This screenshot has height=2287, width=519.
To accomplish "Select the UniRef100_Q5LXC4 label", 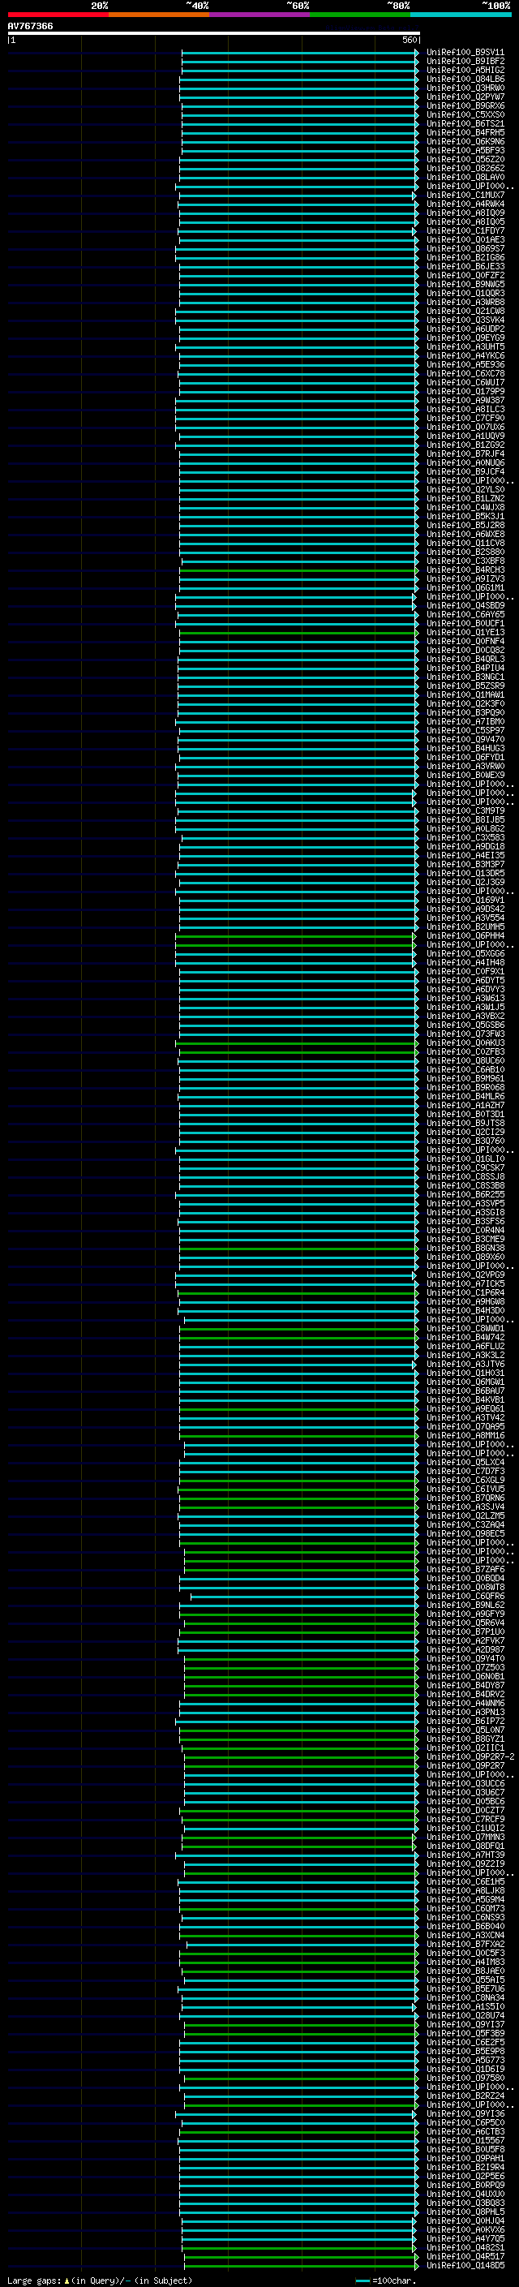I will point(465,1462).
